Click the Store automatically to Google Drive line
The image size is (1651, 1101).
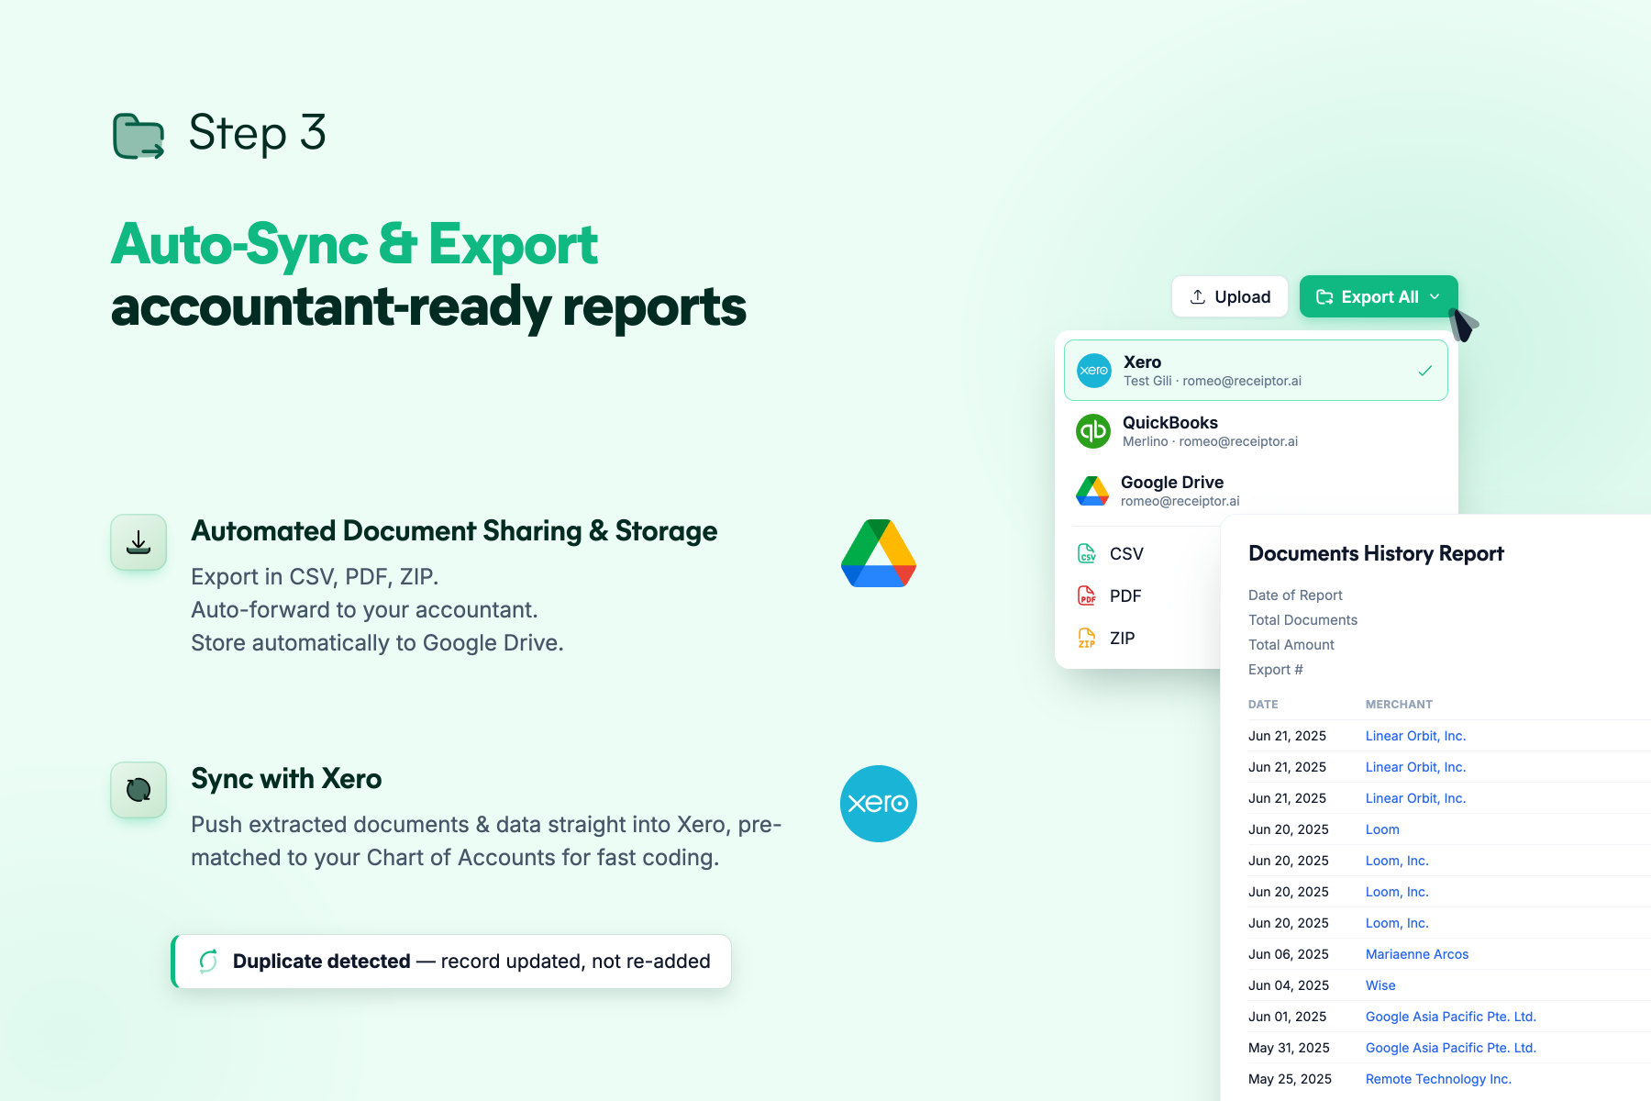(x=377, y=643)
